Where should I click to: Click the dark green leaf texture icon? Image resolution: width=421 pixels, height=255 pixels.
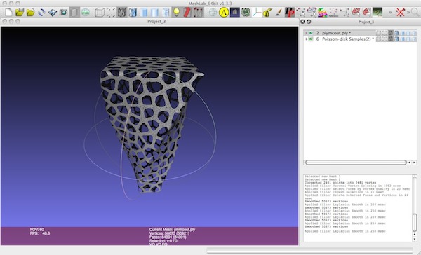click(377, 13)
